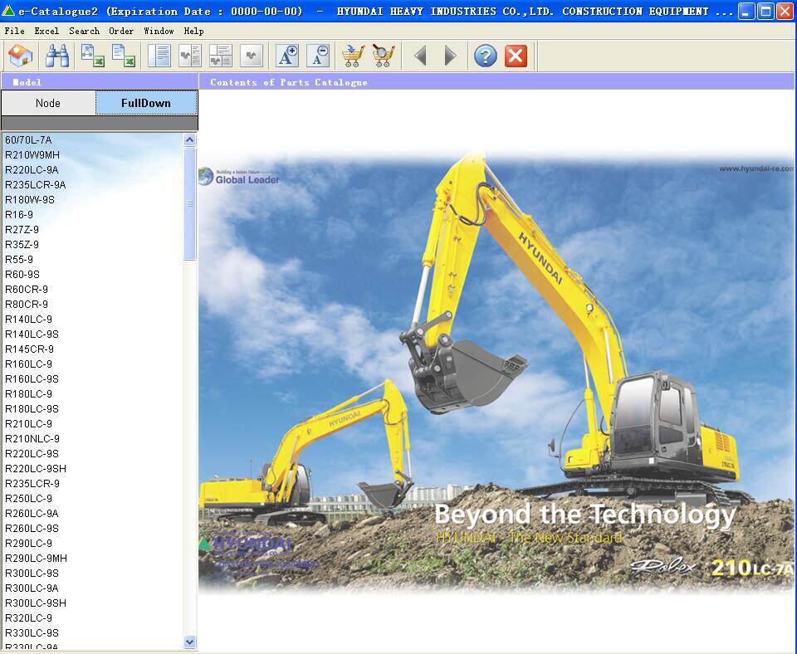
Task: Select model R300LC-9A
Action: (32, 588)
